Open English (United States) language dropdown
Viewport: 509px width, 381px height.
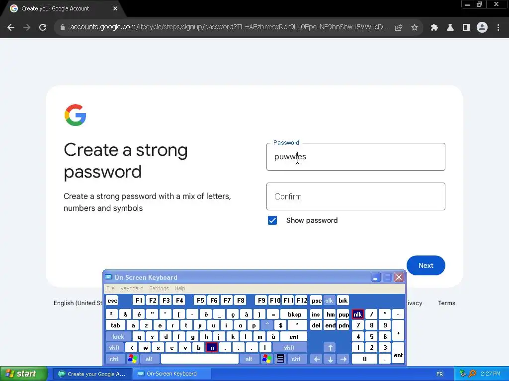(x=78, y=303)
